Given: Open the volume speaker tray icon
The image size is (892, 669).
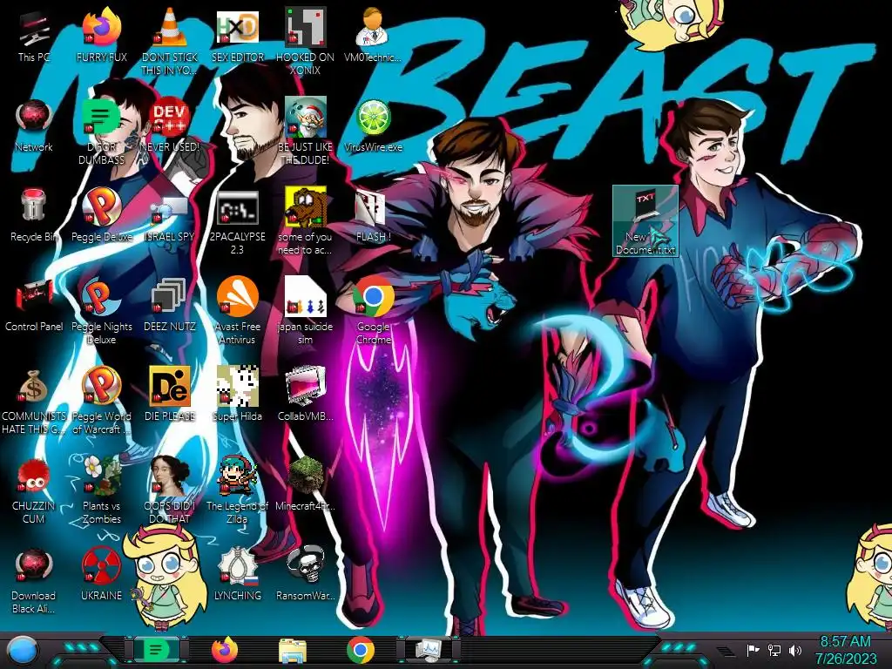Looking at the screenshot, I should [795, 650].
